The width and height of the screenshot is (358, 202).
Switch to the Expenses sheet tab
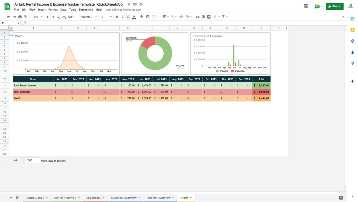(x=94, y=198)
